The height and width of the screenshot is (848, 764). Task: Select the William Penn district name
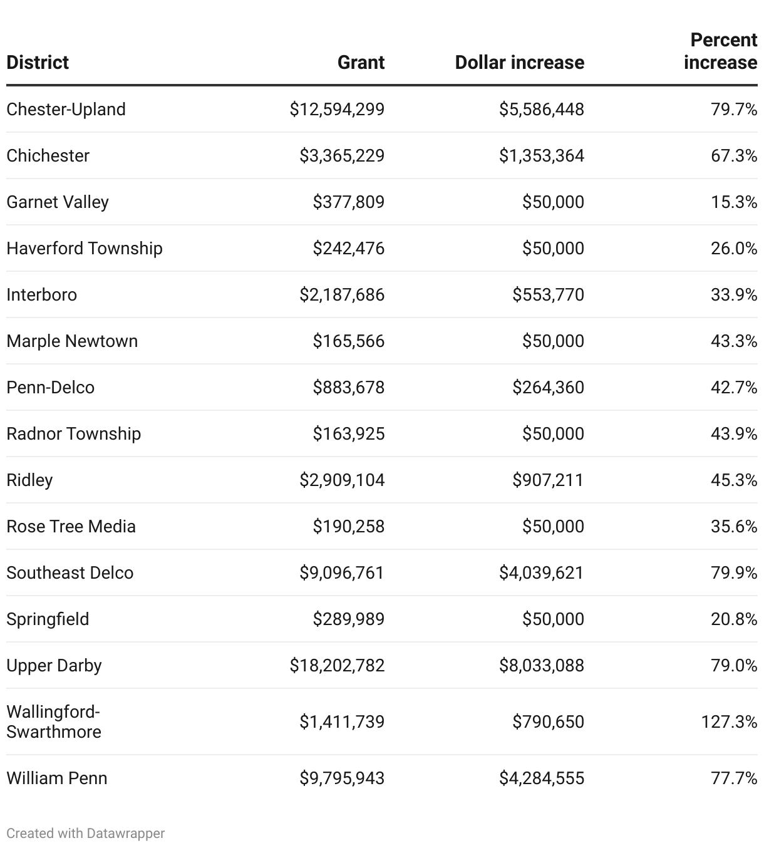(x=57, y=778)
